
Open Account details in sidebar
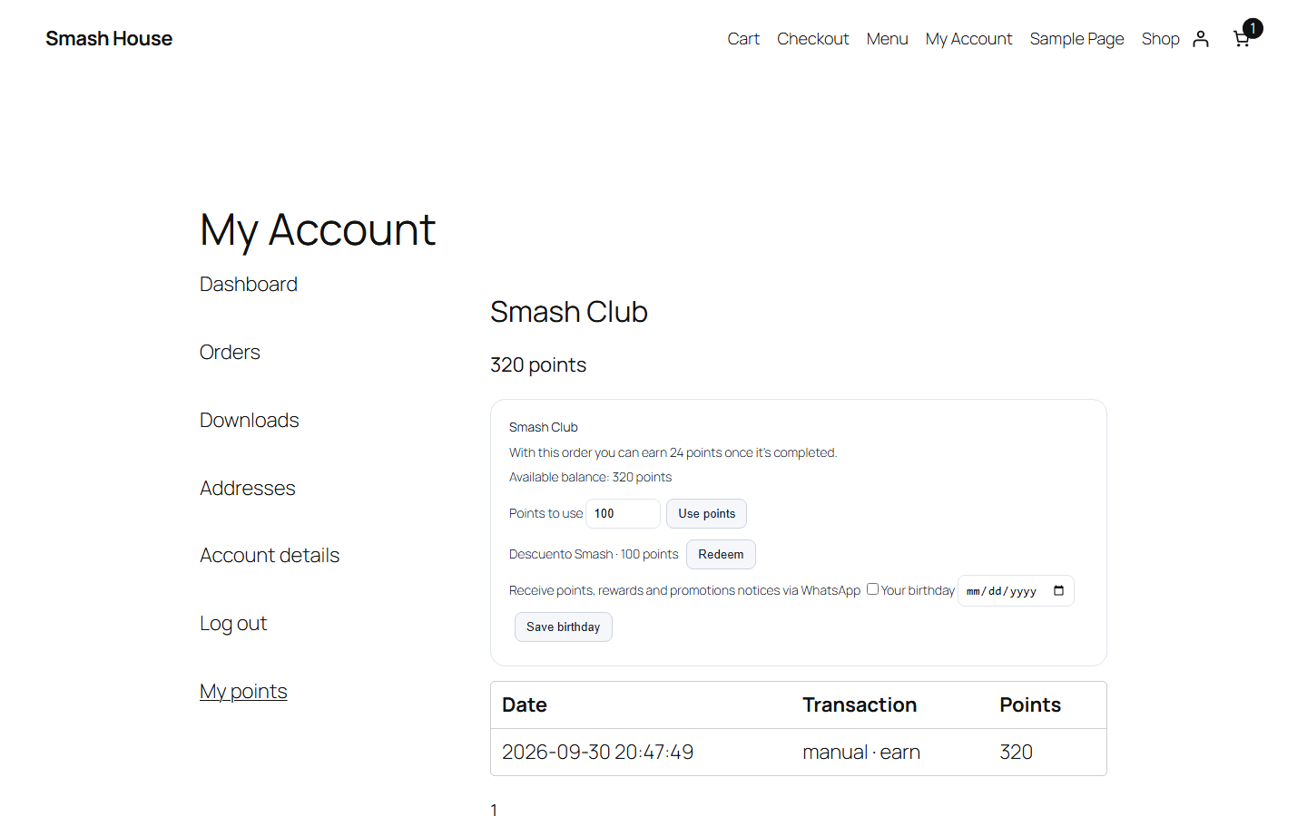[x=270, y=555]
